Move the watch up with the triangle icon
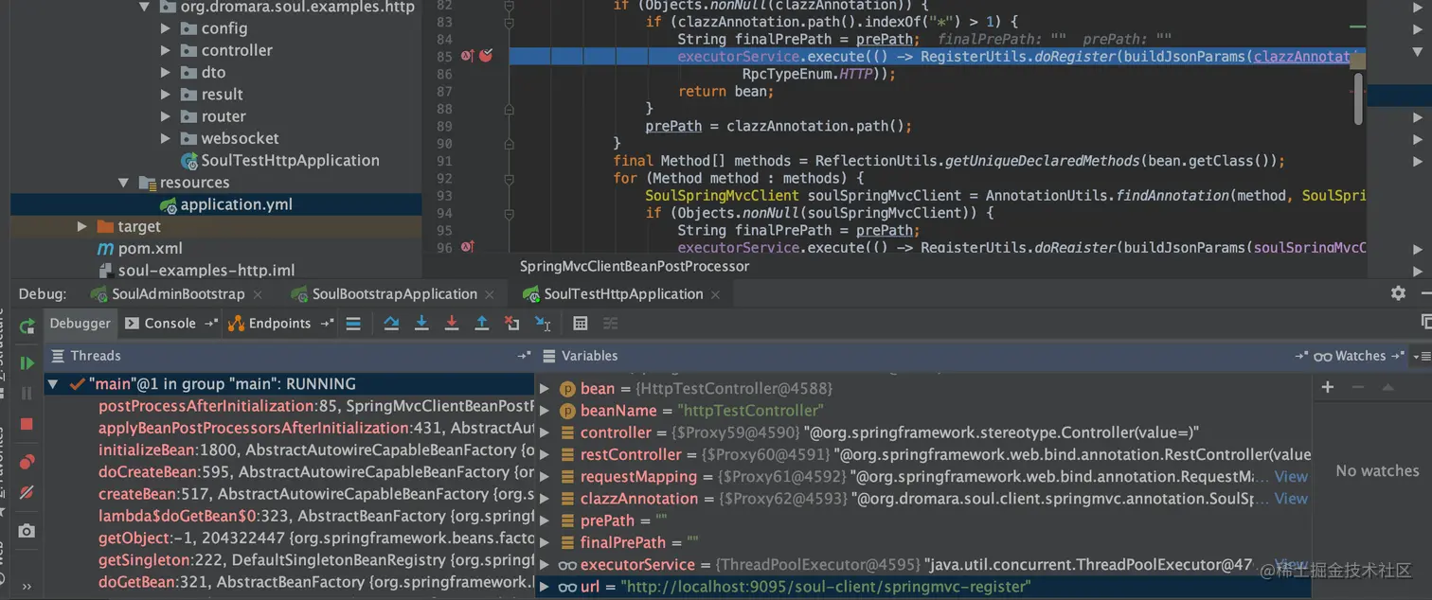This screenshot has width=1432, height=600. coord(1387,387)
